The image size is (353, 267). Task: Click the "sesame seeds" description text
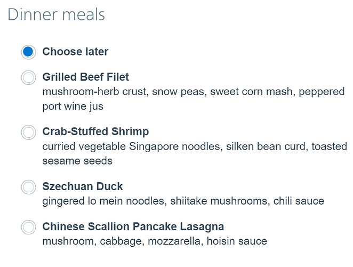77,161
